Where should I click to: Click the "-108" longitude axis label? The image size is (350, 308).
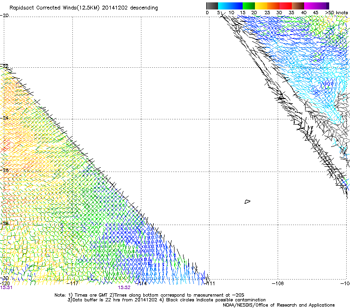point(278,283)
